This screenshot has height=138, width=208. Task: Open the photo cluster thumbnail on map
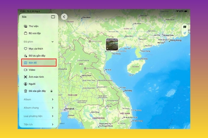112,44
